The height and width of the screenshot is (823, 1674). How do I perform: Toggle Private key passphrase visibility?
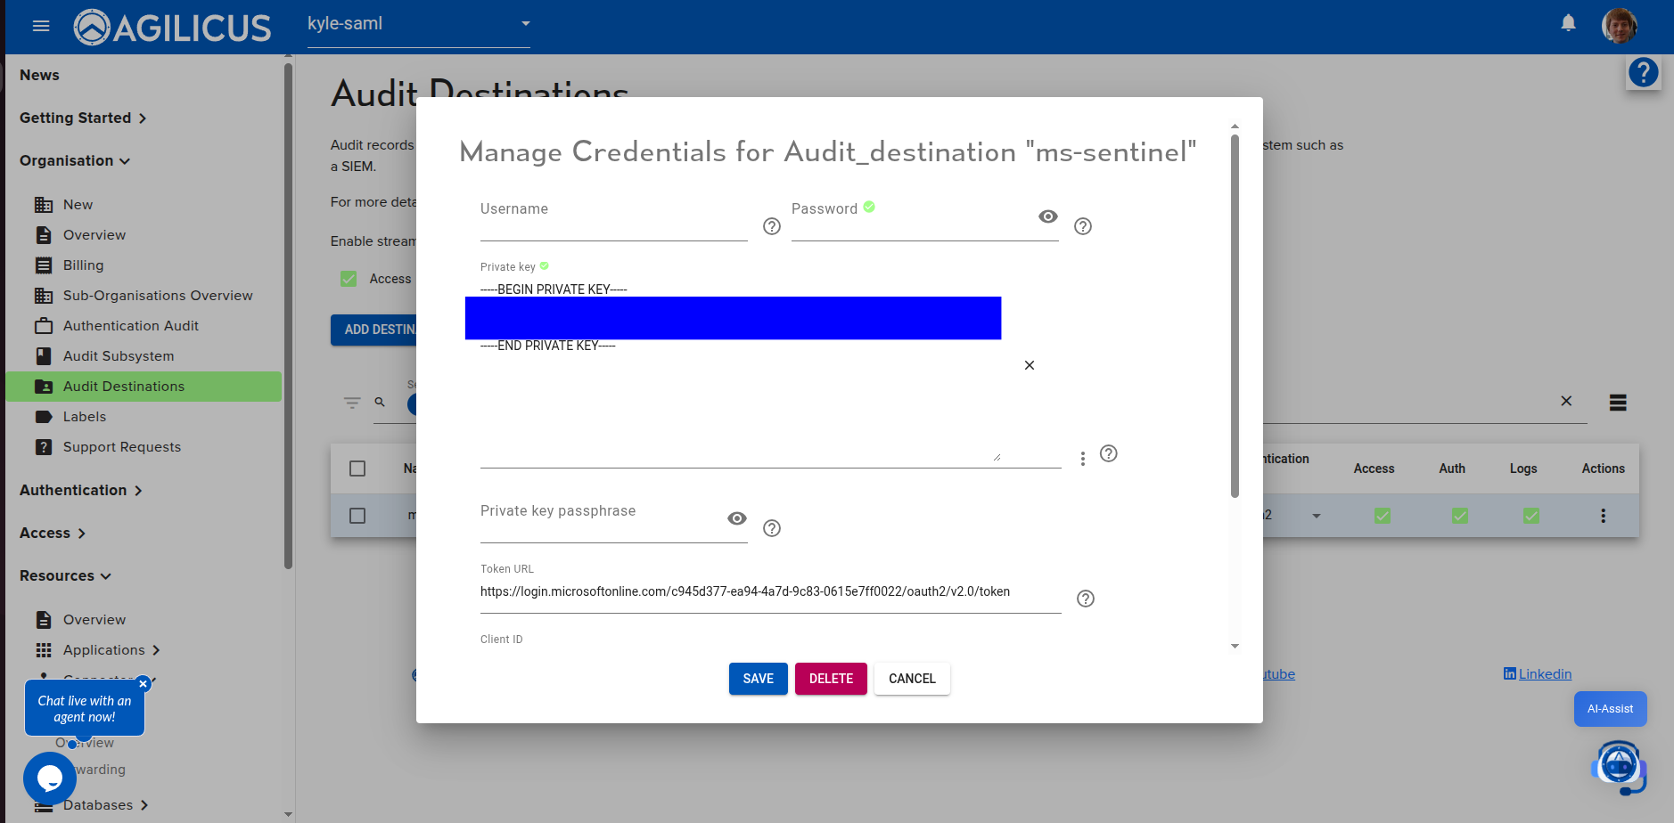click(x=736, y=517)
